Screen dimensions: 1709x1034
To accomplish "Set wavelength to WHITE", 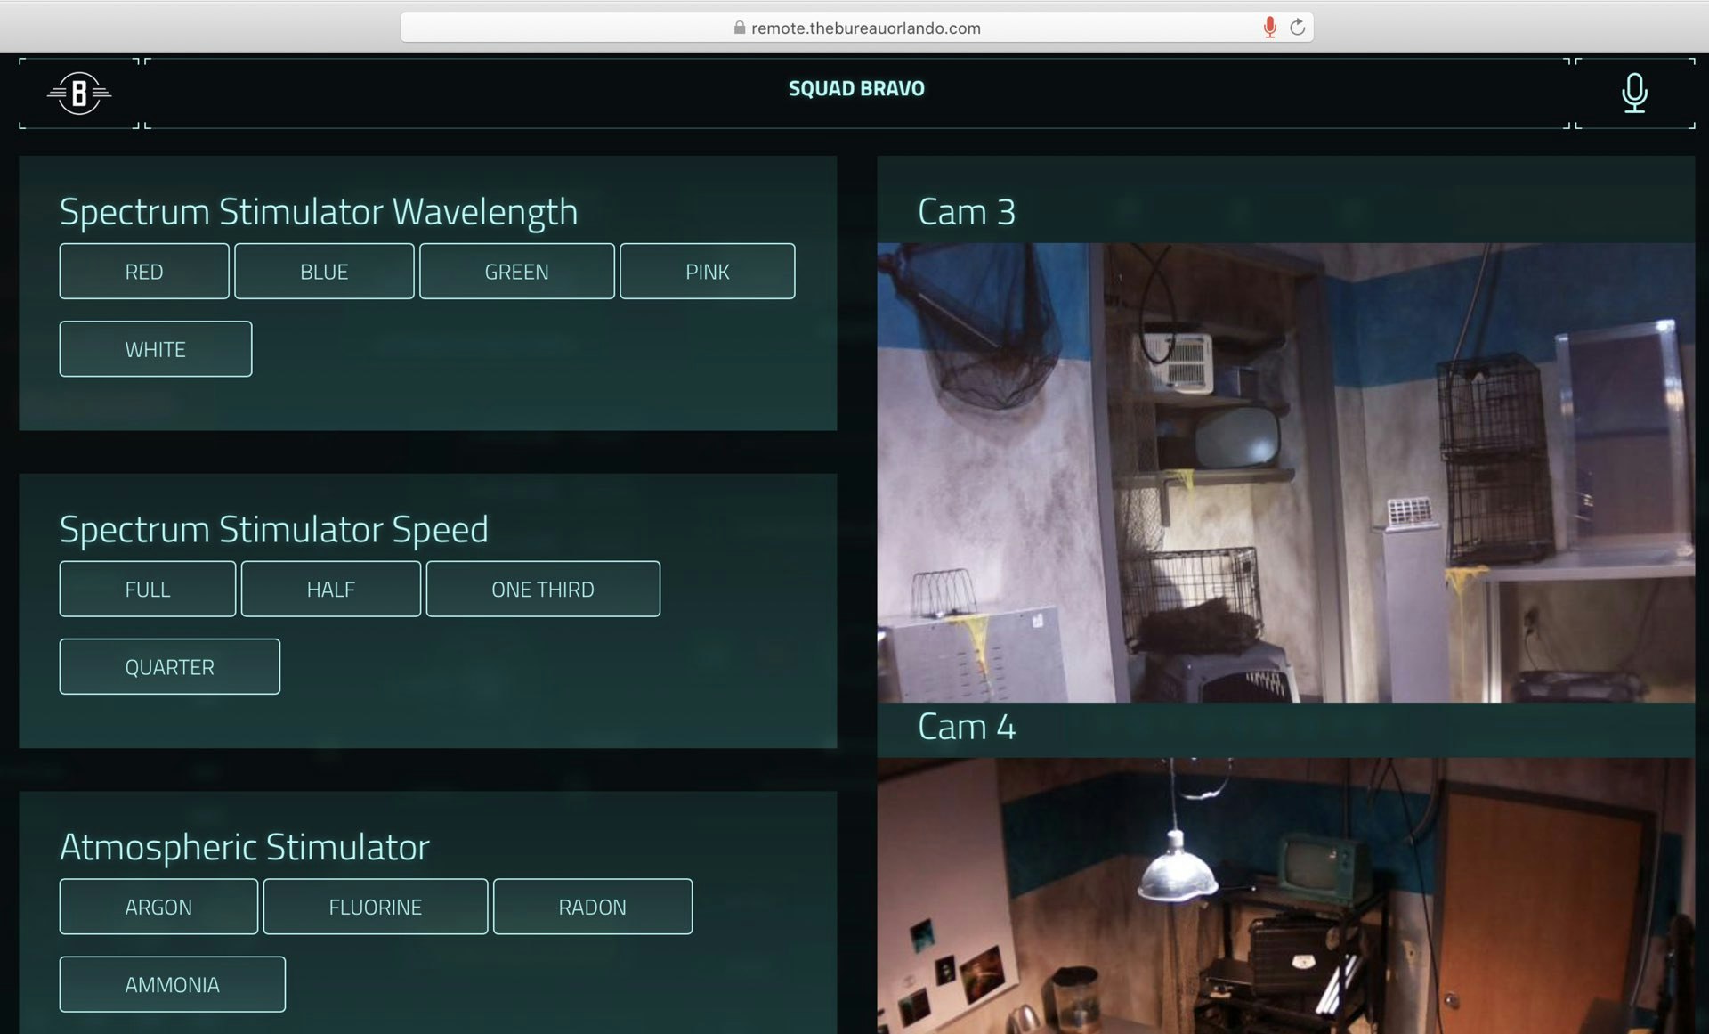I will pyautogui.click(x=156, y=349).
